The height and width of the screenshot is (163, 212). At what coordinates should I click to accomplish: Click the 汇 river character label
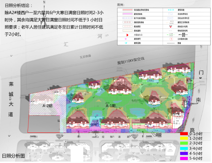tap(66, 44)
